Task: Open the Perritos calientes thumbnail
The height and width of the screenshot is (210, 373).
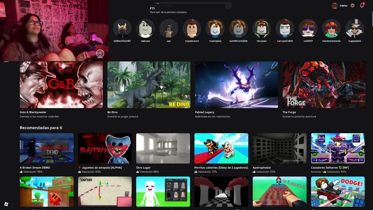Action: pos(221,148)
